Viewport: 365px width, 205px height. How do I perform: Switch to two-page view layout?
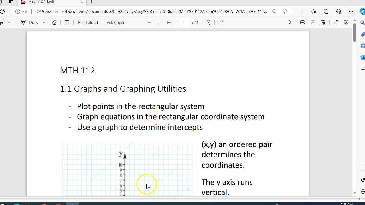pos(221,22)
